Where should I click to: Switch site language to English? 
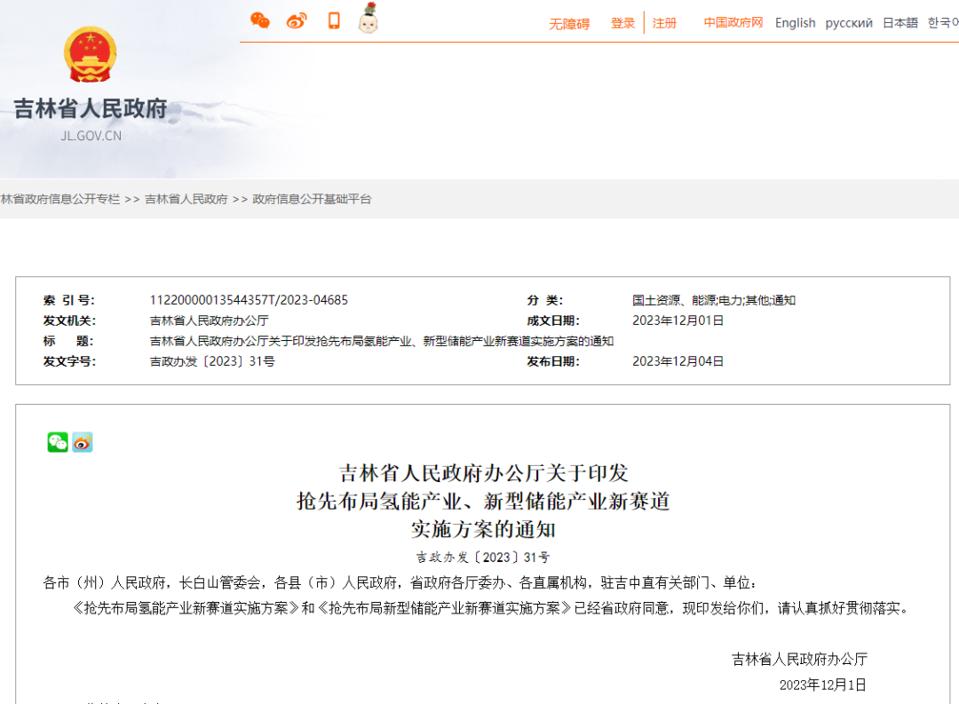tap(795, 23)
